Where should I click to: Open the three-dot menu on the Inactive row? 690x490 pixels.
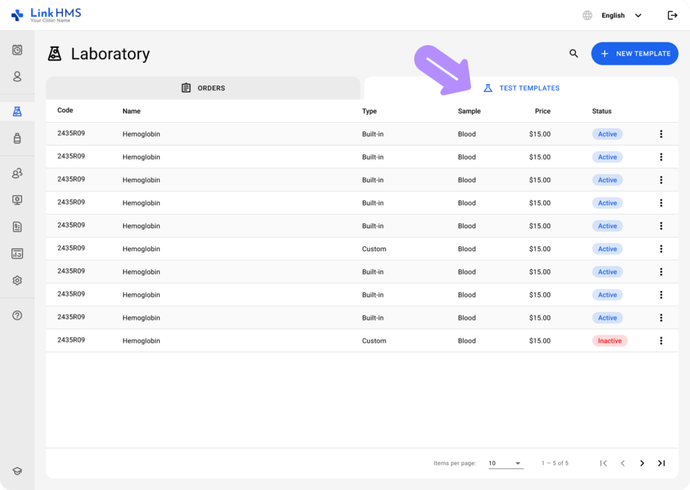[661, 341]
